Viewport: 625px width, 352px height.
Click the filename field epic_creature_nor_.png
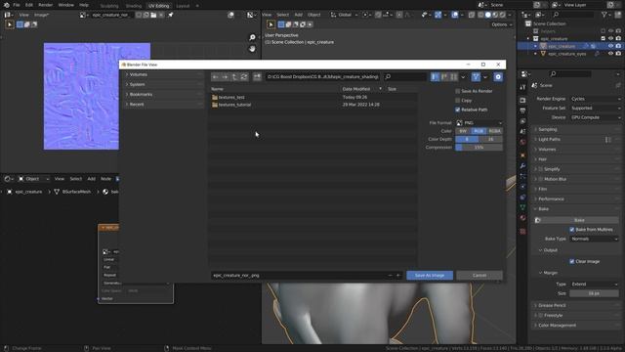click(x=299, y=276)
